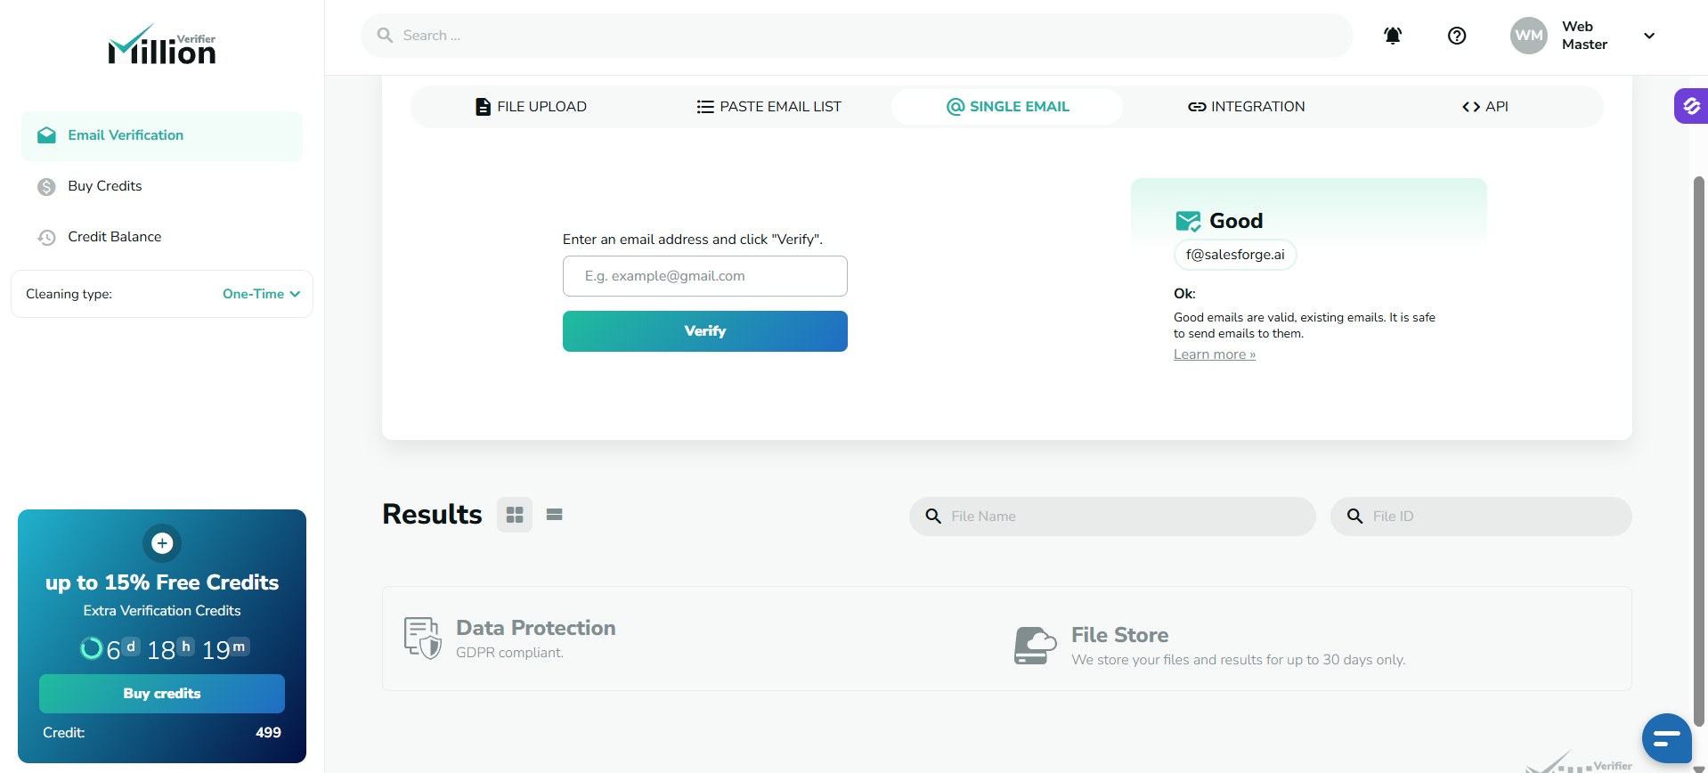Switch Results to grid view

pyautogui.click(x=515, y=515)
